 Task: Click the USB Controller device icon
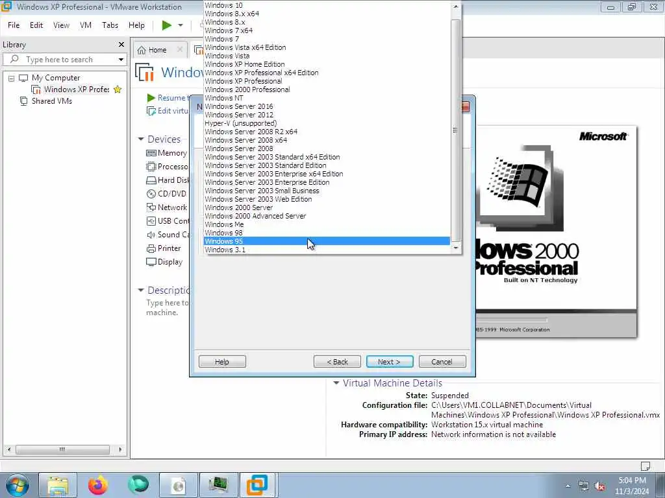point(151,221)
